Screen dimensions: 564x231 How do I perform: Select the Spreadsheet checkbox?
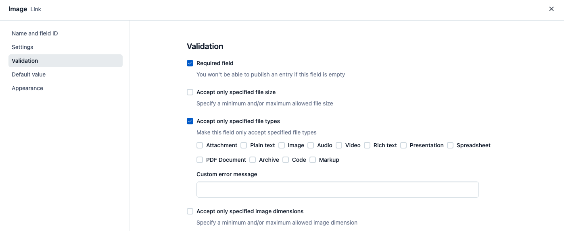[450, 145]
